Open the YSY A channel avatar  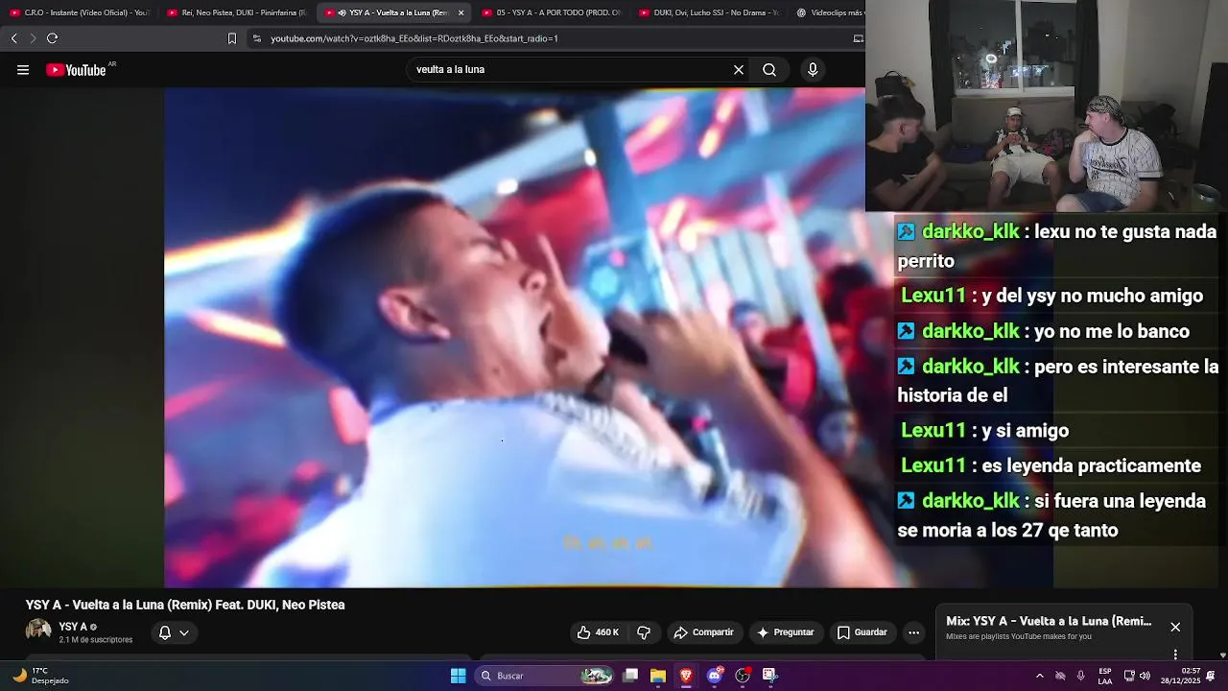[x=38, y=631]
